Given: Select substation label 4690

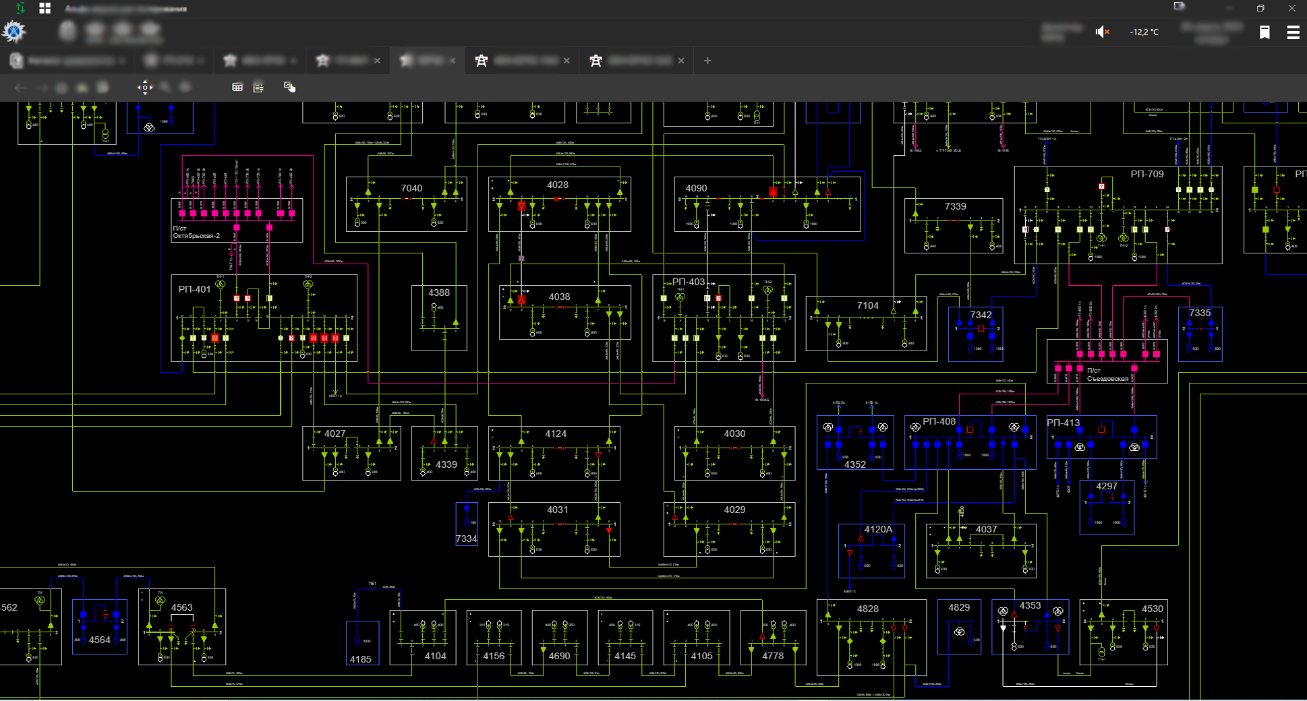Looking at the screenshot, I should (x=559, y=656).
